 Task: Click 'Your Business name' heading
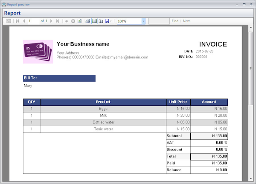coord(83,44)
